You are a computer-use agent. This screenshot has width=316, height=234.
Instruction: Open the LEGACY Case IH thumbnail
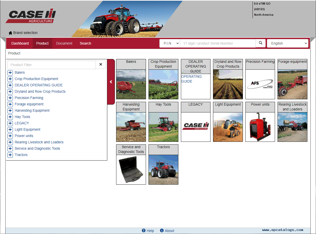(x=196, y=127)
